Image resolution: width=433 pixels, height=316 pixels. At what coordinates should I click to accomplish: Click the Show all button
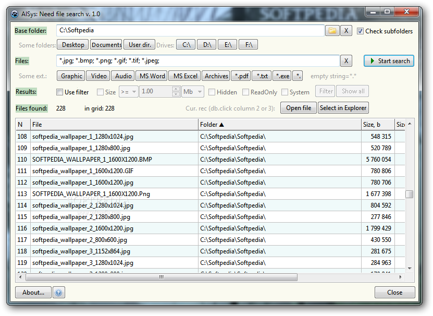click(353, 91)
